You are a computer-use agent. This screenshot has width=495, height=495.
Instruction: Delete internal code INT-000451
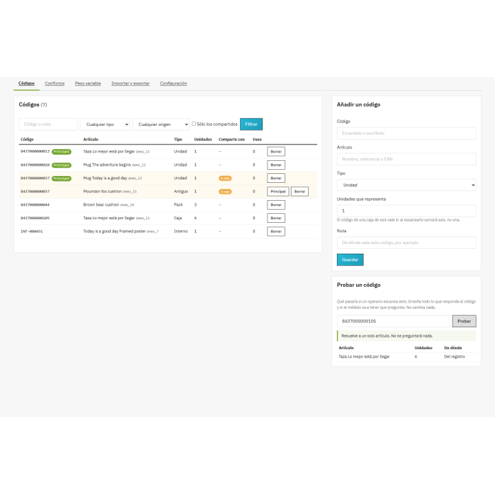(x=276, y=232)
